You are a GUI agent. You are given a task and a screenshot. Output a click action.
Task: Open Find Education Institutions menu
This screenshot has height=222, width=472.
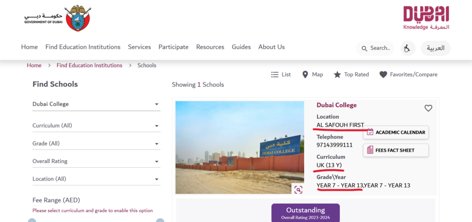83,47
